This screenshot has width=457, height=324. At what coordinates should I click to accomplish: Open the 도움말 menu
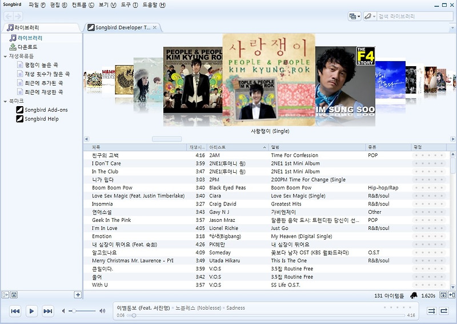[154, 5]
